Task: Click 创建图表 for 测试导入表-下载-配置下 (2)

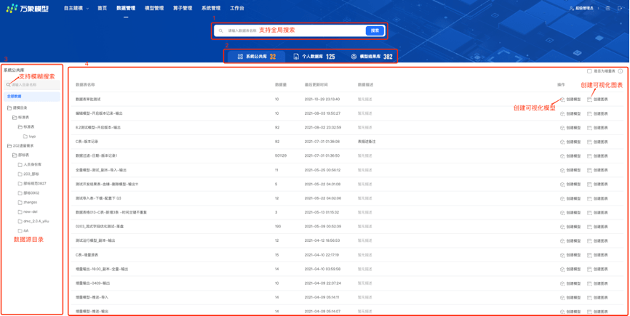Action: pyautogui.click(x=597, y=198)
